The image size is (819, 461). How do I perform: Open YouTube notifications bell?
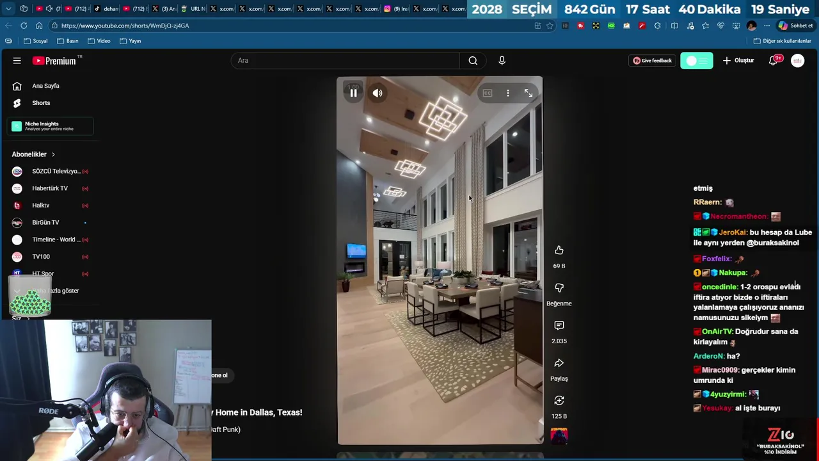click(774, 61)
